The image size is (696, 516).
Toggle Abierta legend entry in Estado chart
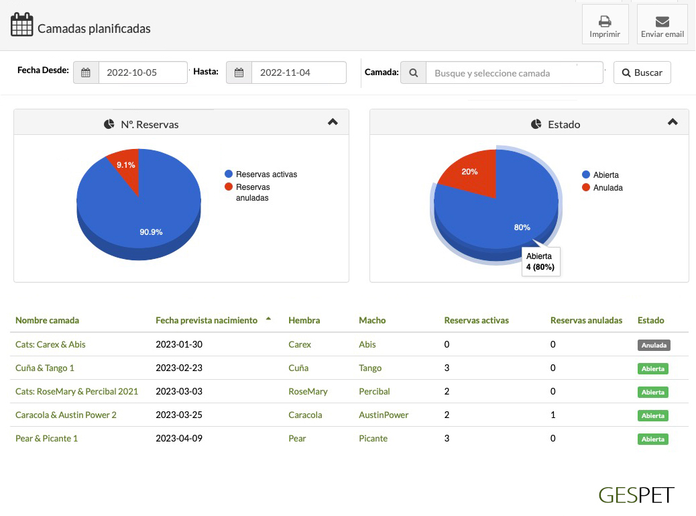click(x=605, y=175)
